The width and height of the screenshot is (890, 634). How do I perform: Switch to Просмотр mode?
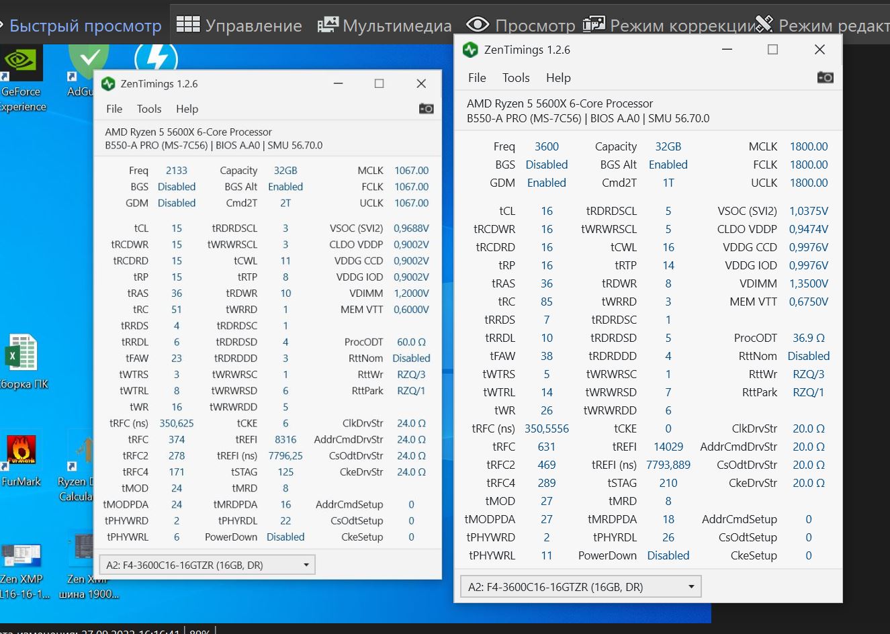[x=521, y=26]
